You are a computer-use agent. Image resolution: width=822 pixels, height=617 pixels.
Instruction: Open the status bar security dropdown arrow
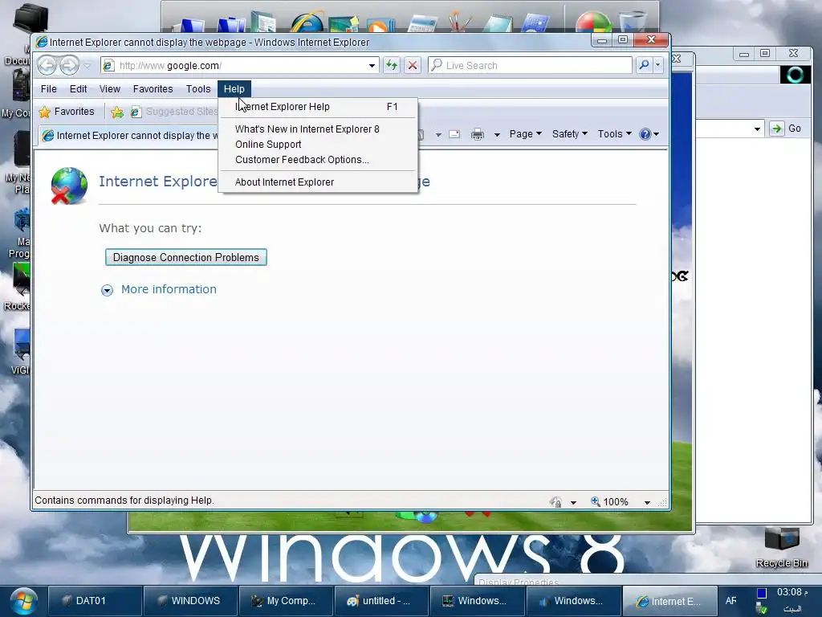tap(573, 503)
